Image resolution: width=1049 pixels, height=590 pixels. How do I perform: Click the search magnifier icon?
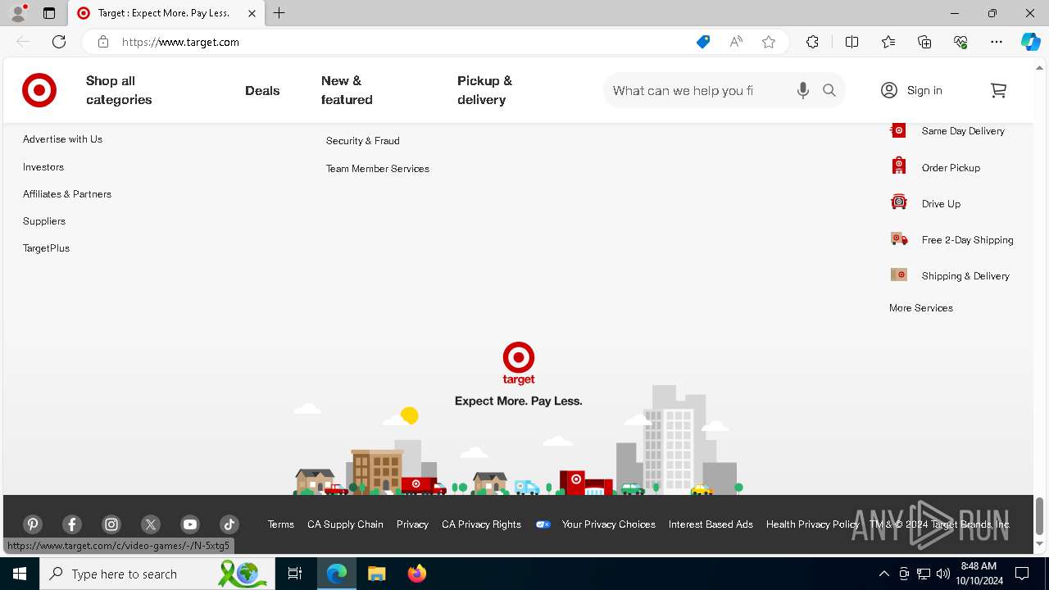(829, 90)
